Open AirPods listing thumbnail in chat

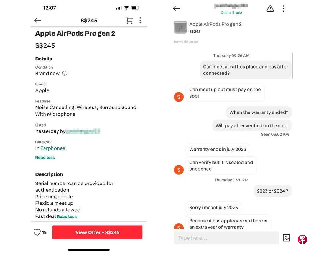pos(180,27)
